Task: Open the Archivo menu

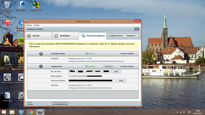Action: pos(29,25)
